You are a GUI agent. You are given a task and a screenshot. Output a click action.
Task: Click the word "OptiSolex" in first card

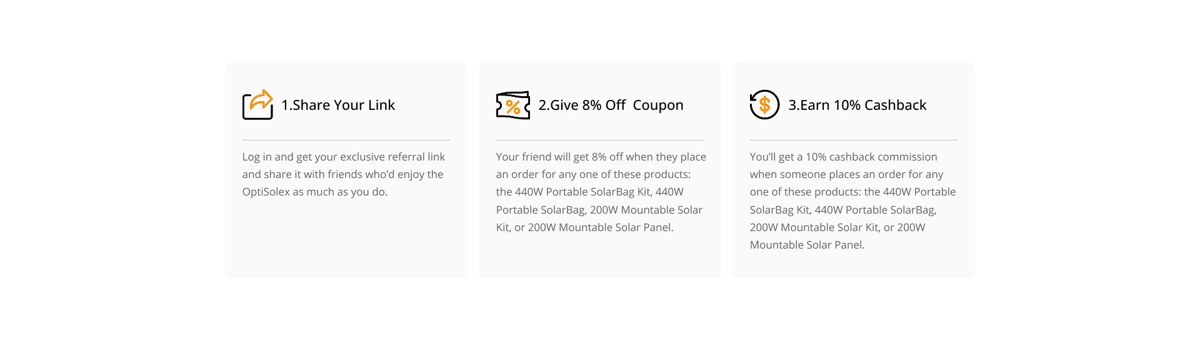coord(266,192)
